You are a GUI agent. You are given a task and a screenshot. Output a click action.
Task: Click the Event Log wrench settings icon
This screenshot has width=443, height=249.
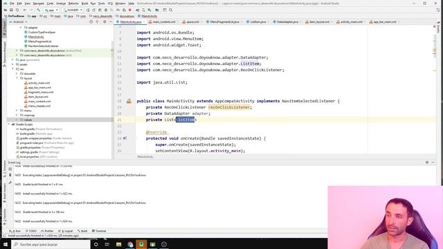[x=10, y=183]
